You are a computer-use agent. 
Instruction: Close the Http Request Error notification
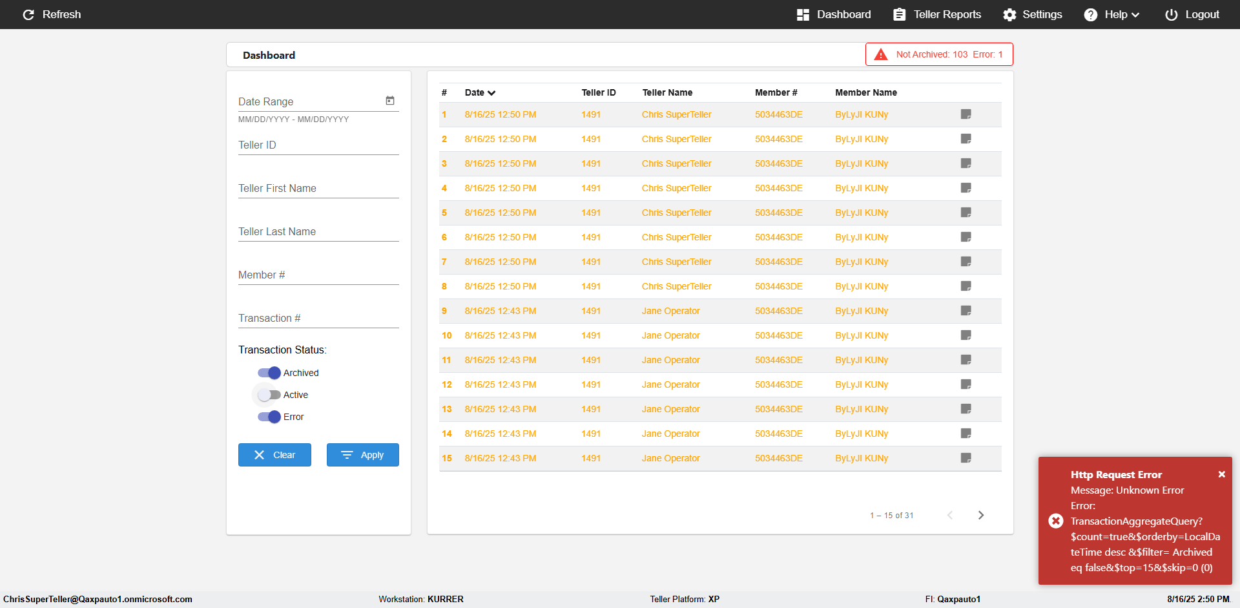pos(1221,474)
